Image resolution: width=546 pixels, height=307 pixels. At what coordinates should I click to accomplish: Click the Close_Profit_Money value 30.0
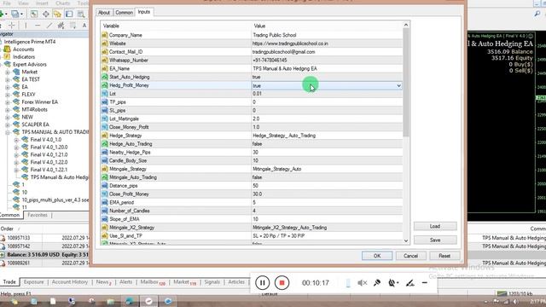(x=257, y=194)
